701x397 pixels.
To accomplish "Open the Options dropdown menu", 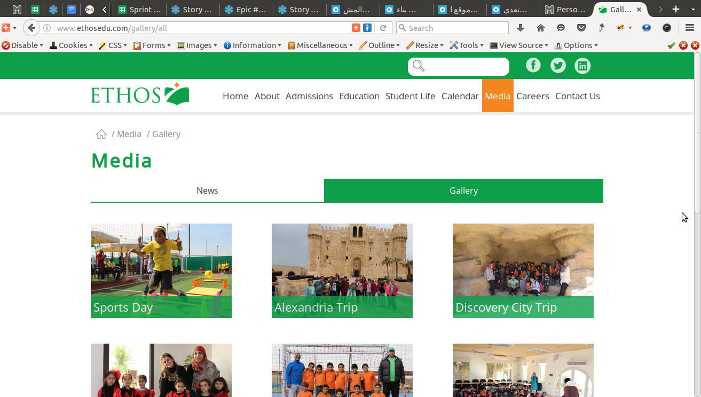I will (576, 45).
